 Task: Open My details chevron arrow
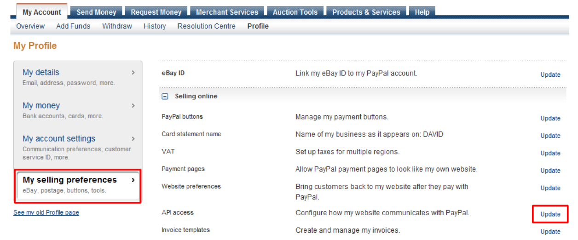point(133,72)
